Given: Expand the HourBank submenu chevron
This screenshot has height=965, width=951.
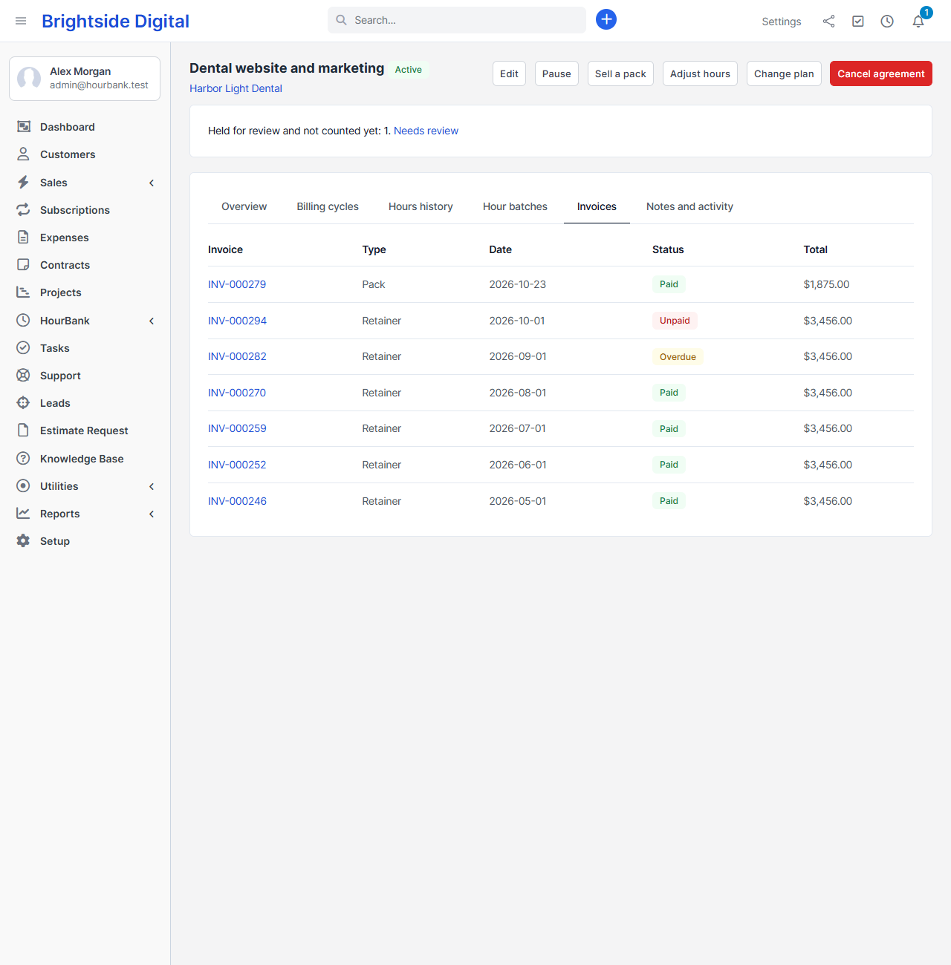Looking at the screenshot, I should (x=152, y=321).
